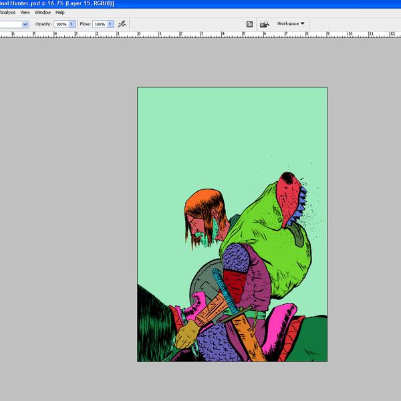Expand the Workspace dropdown
401x401 pixels.
[x=291, y=23]
